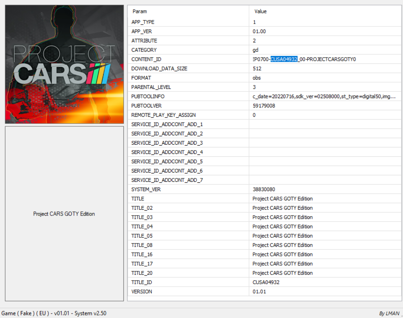Click the FORMAT value obs

click(257, 78)
